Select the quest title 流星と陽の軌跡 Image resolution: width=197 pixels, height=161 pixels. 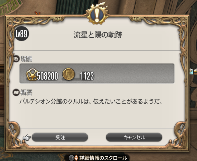coord(98,35)
